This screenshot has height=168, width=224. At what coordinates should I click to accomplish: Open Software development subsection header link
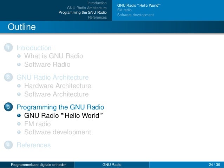136,15
